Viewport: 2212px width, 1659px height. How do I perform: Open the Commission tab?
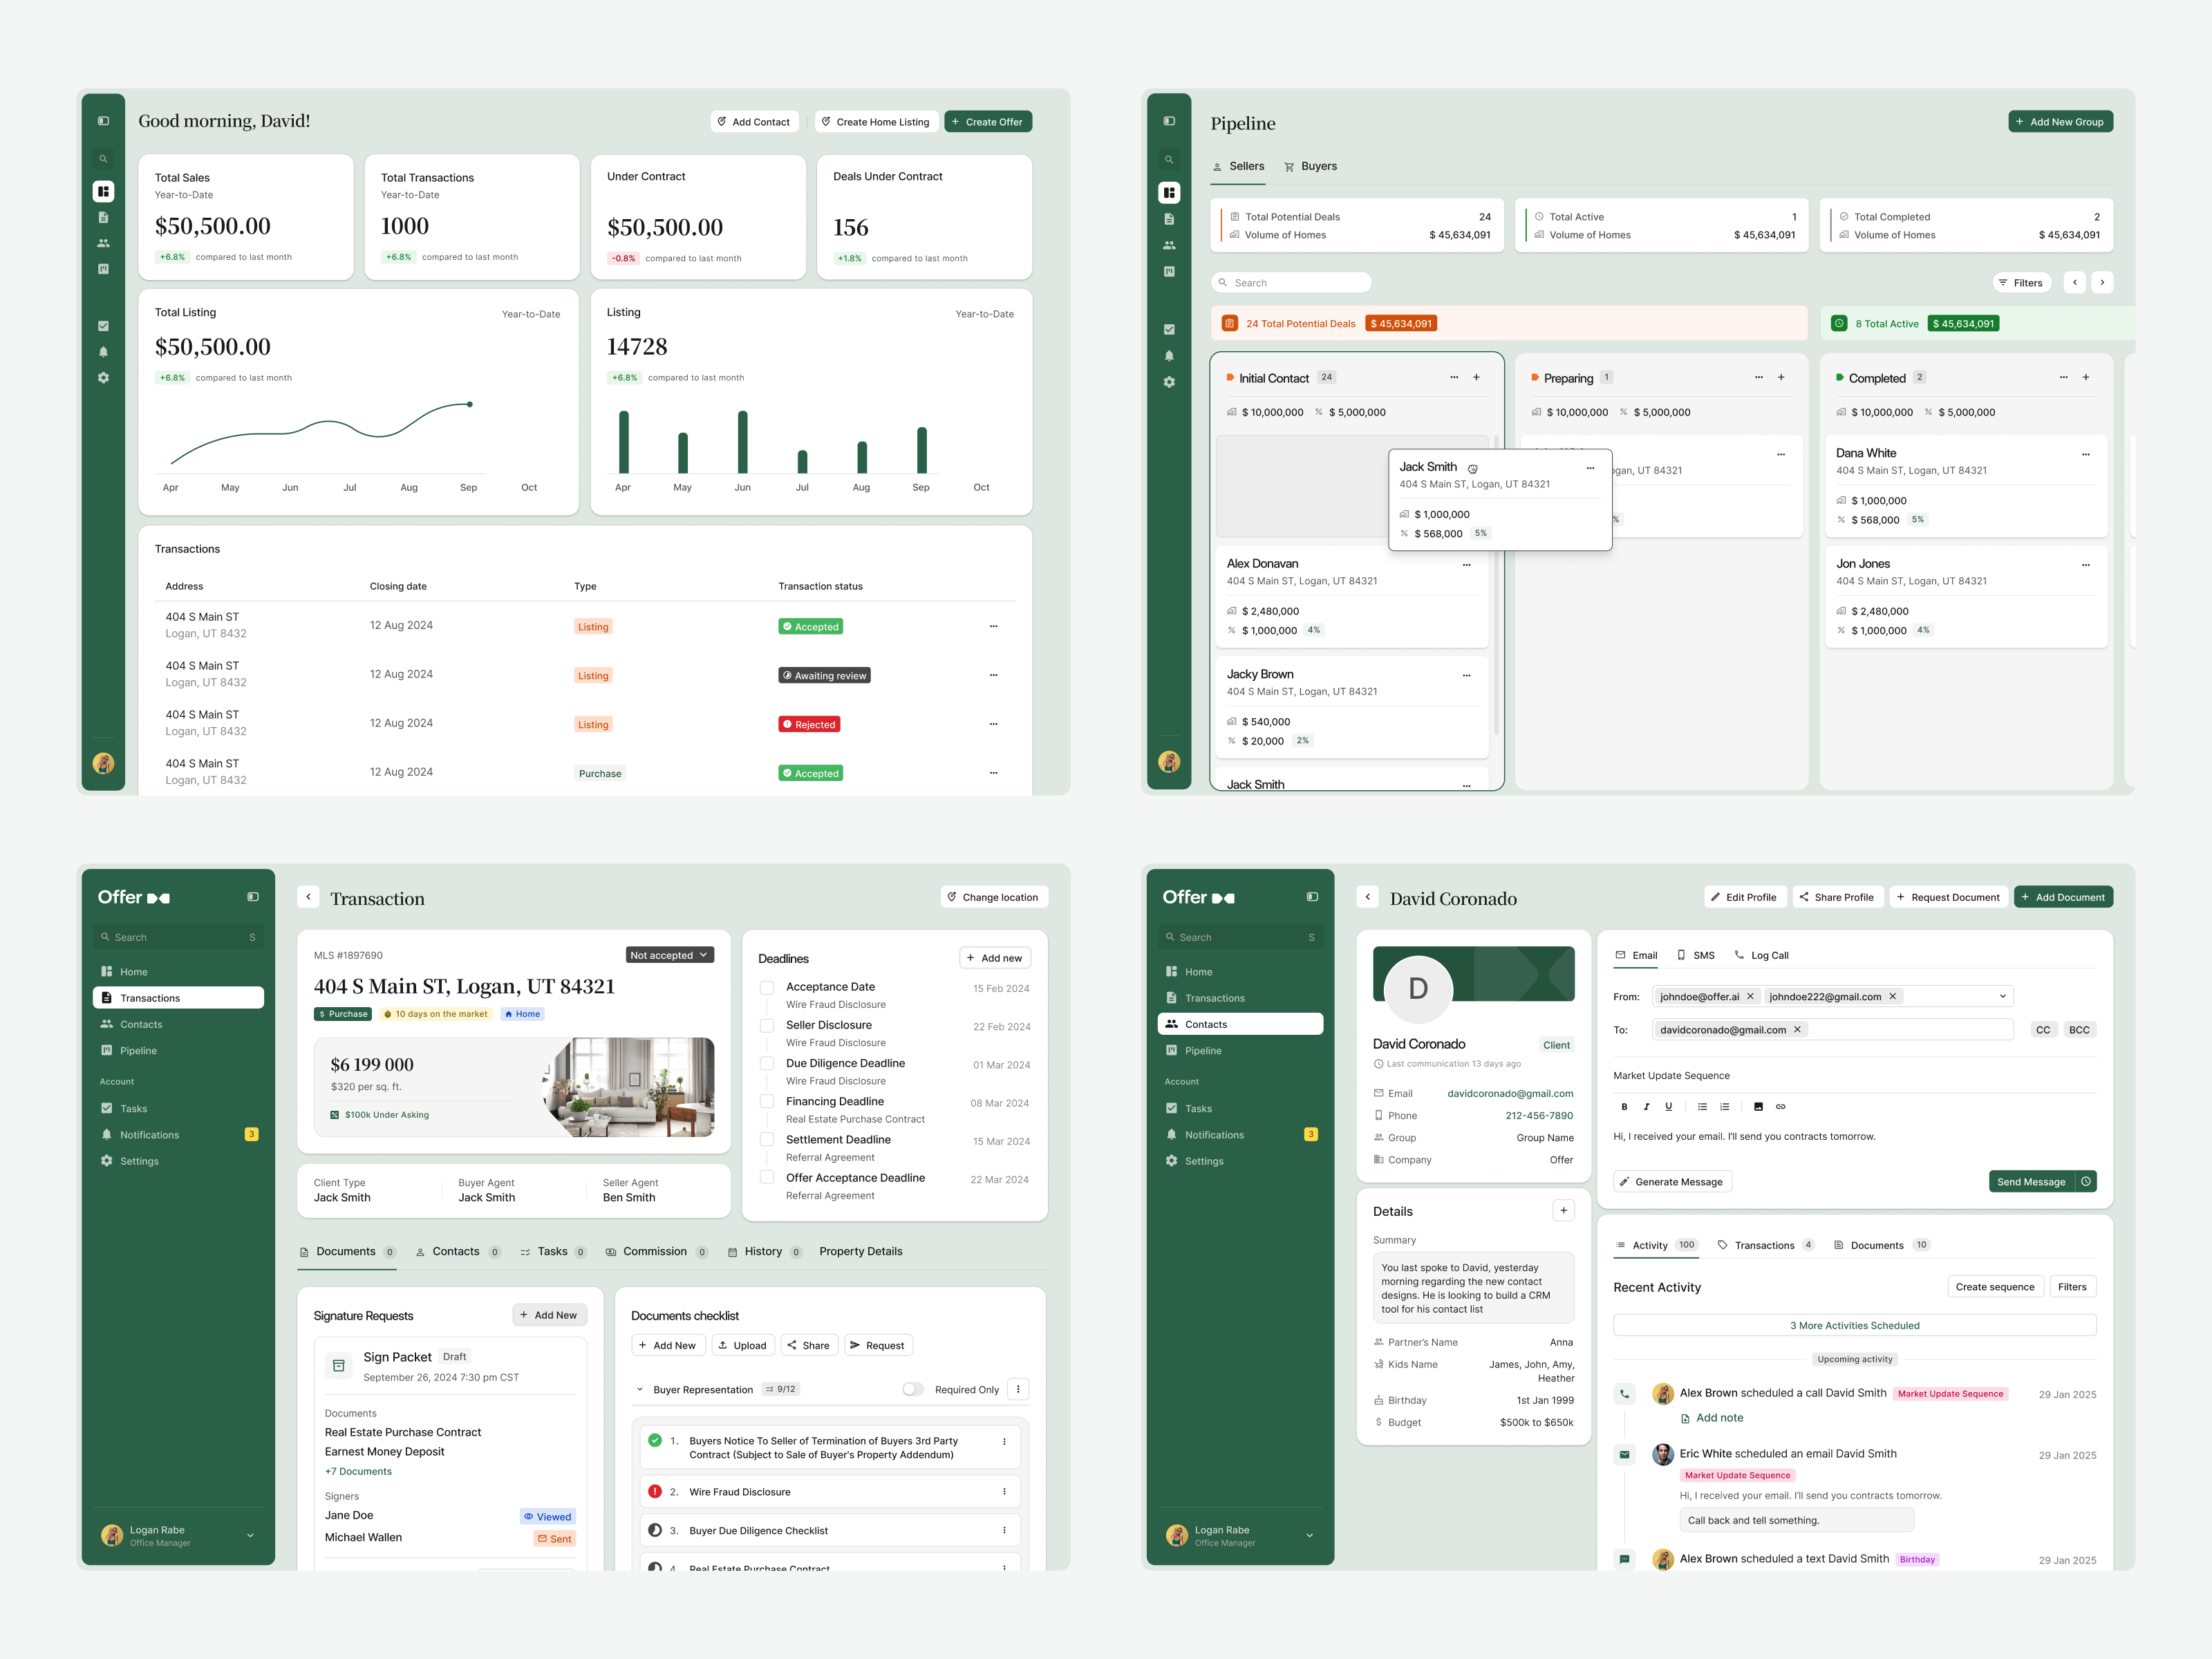656,1252
